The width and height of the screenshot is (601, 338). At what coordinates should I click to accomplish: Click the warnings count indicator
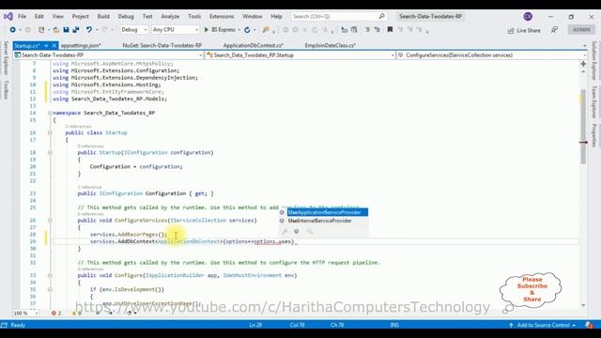(77, 313)
